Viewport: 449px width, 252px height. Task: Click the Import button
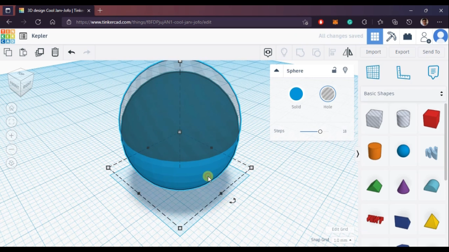pos(373,52)
